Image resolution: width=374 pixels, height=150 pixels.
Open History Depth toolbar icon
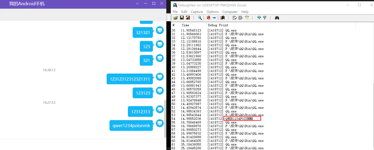coord(265,18)
